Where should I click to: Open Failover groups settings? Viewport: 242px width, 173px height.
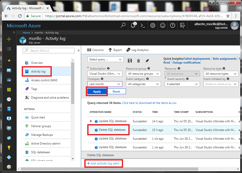[x=47, y=126]
